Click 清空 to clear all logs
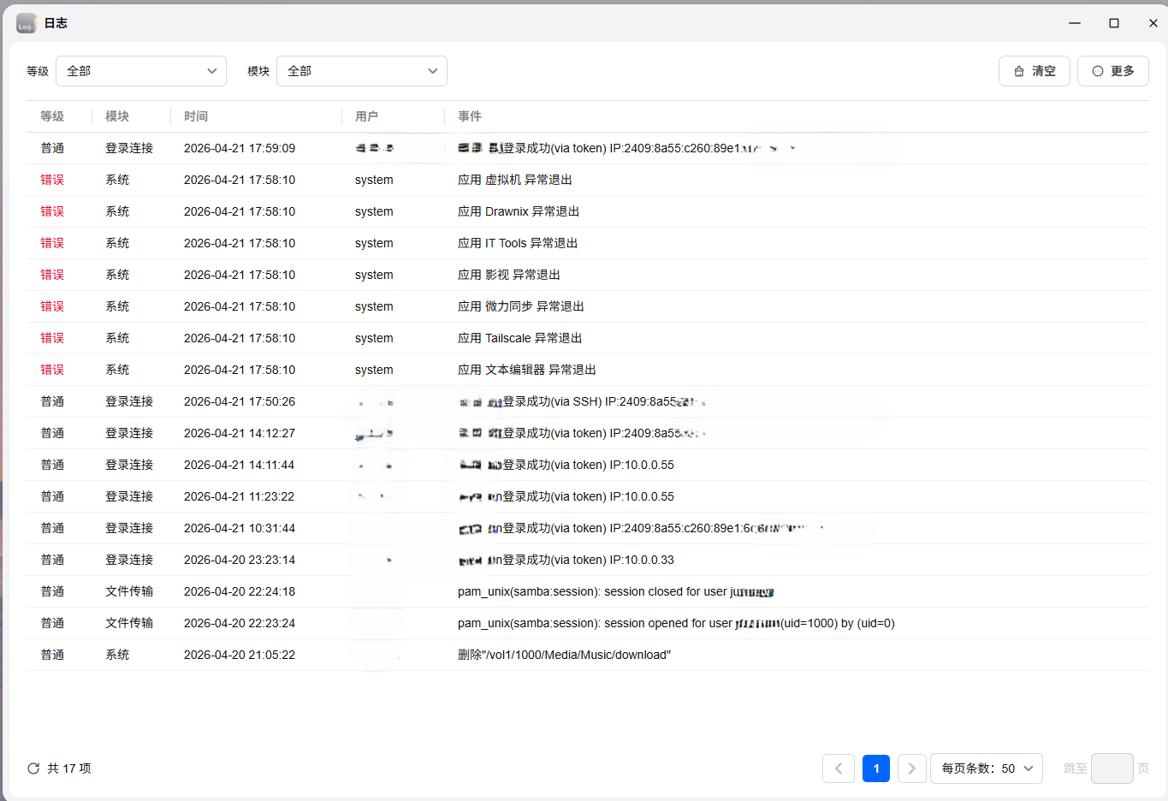Viewport: 1168px width, 801px height. point(1034,71)
